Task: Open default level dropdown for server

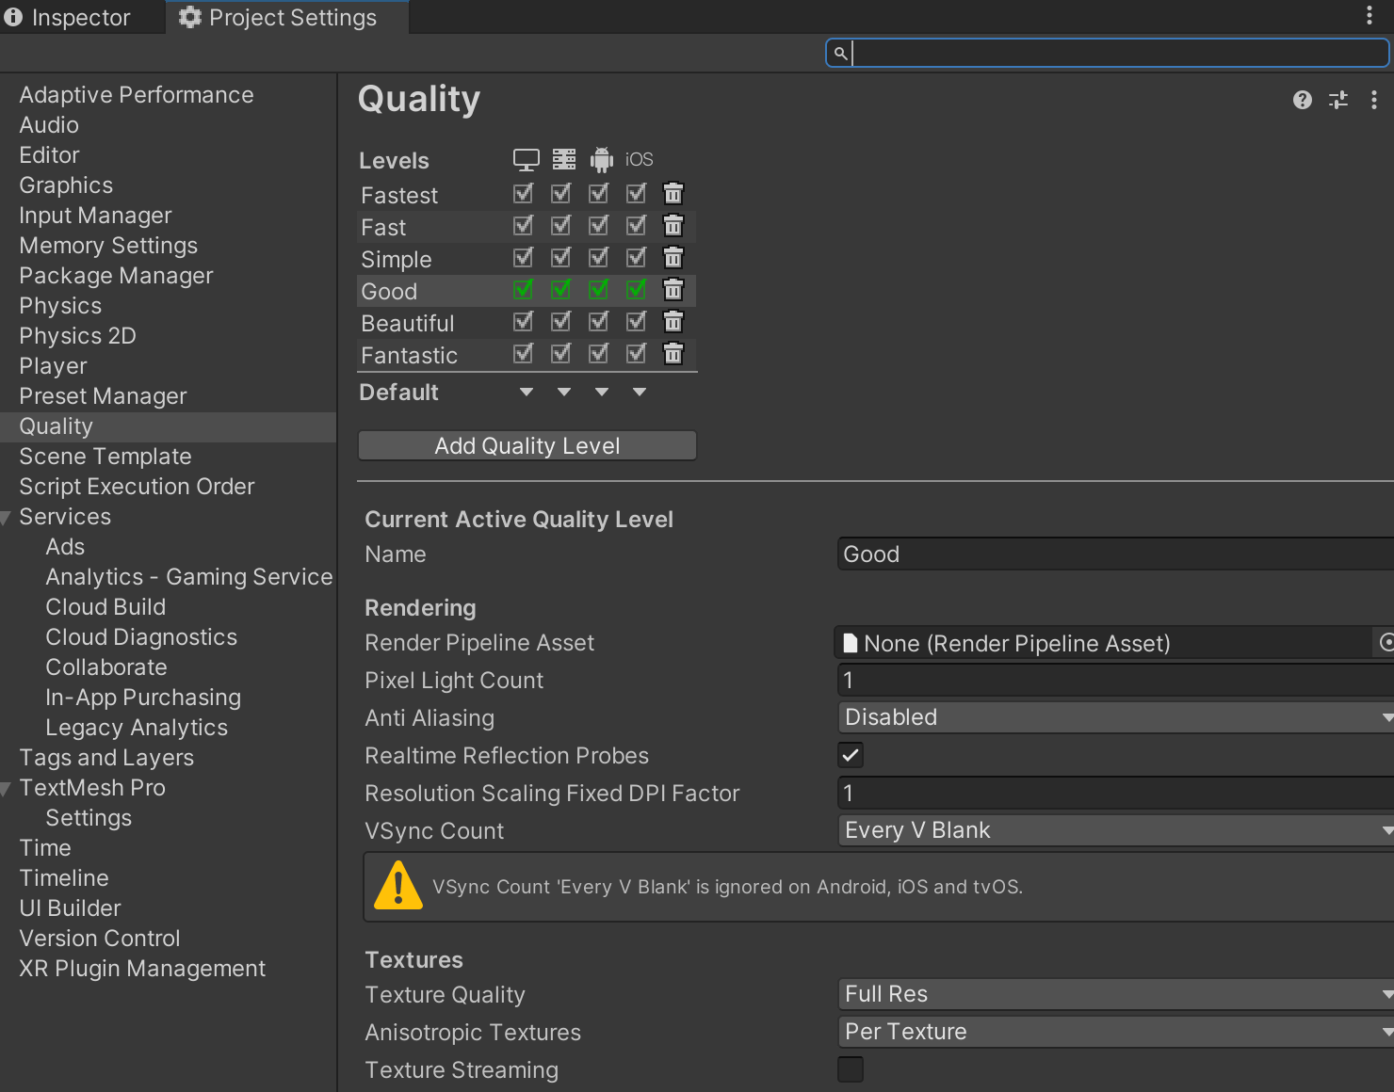Action: 563,392
